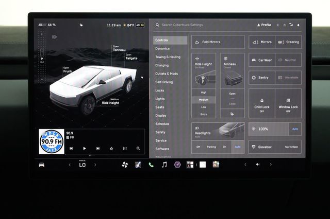330x219 pixels.
Task: Open the car controls icon in bottom bar
Action: click(x=42, y=165)
